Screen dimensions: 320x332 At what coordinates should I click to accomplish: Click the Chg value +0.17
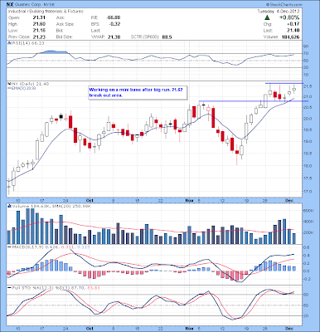click(x=293, y=24)
